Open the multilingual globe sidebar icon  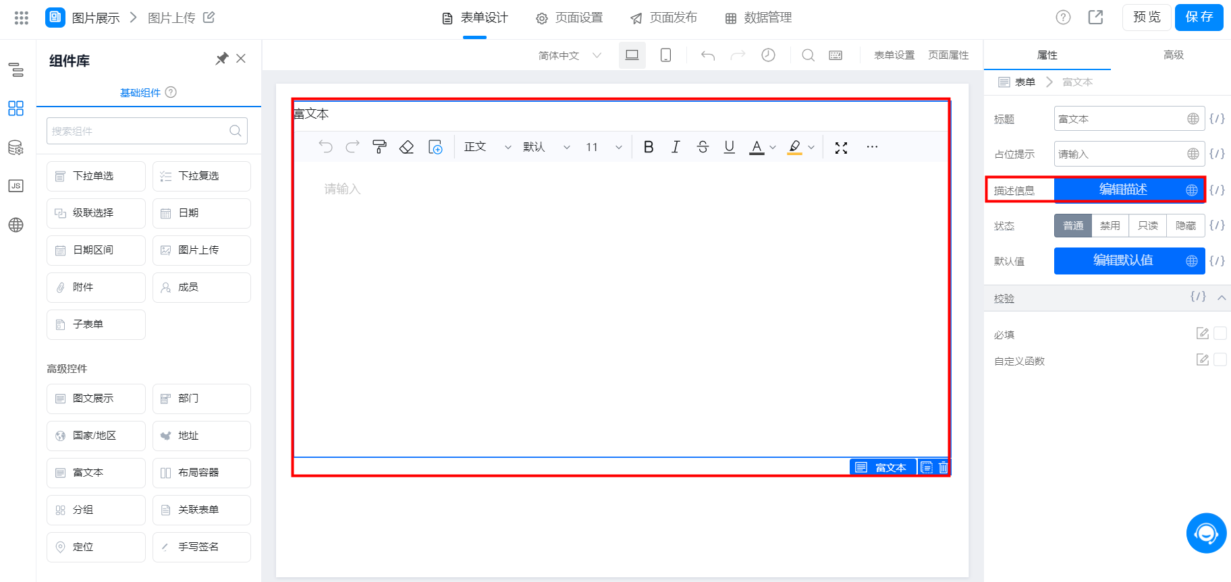[x=16, y=225]
